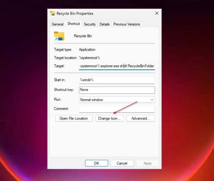Click the Target input field
Image resolution: width=214 pixels, height=181 pixels.
tap(117, 66)
